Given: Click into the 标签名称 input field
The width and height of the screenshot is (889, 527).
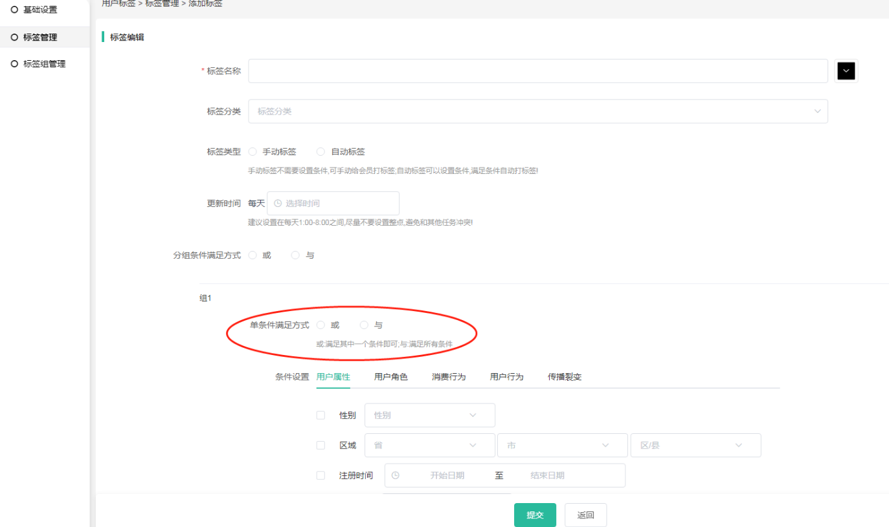Looking at the screenshot, I should (x=537, y=71).
